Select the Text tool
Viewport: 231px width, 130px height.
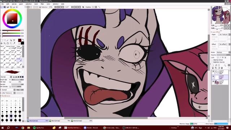[14, 40]
